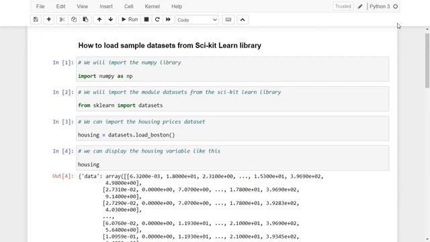Viewport: 430px width, 242px height.
Task: Select the In [4] cell displaying housing variable
Action: pos(232,158)
